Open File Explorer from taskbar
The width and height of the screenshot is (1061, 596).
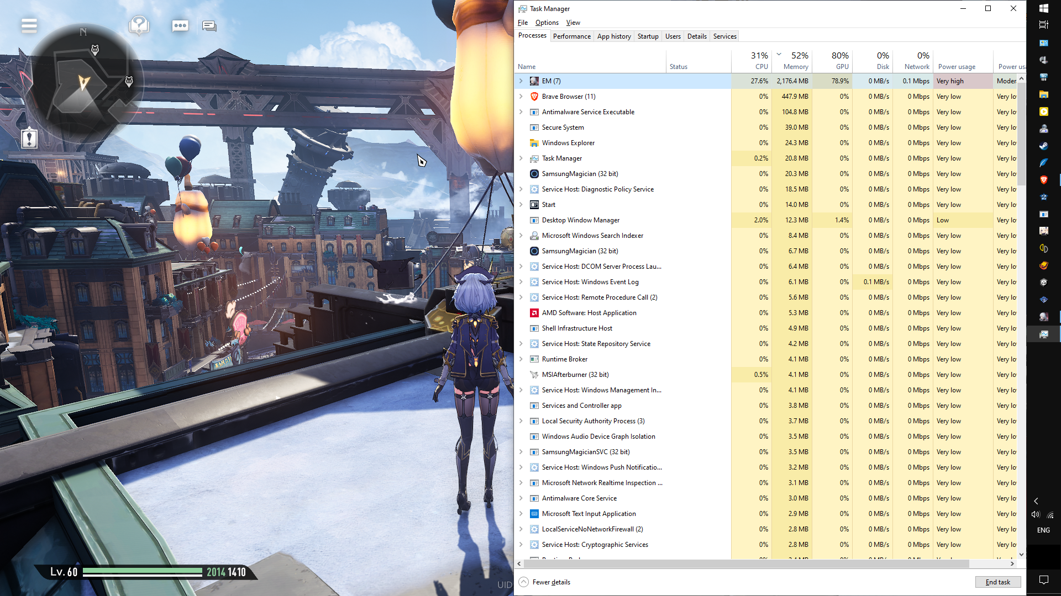1043,94
